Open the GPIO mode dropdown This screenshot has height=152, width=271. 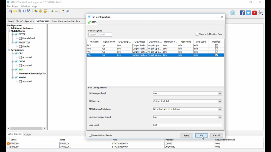click(187, 101)
